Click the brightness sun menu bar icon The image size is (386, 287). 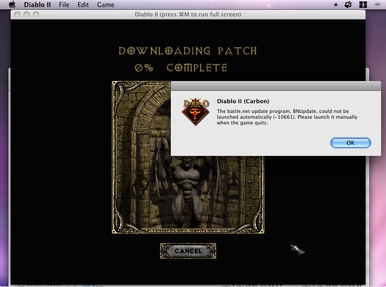[336, 5]
